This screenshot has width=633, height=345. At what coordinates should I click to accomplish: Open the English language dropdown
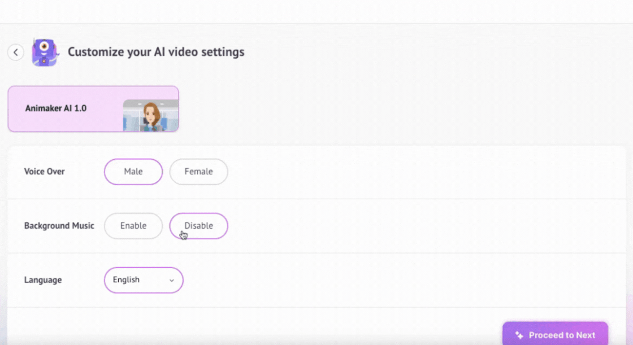pyautogui.click(x=144, y=280)
